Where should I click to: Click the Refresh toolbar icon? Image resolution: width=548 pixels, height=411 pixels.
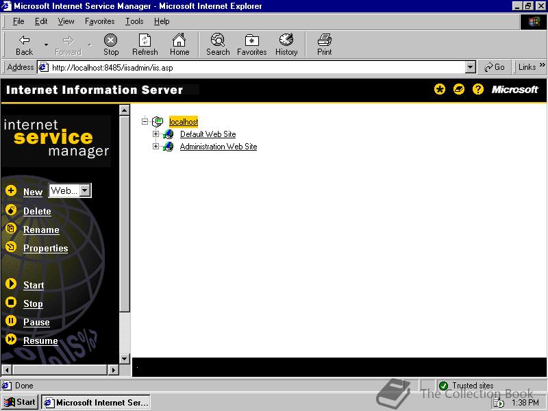145,45
